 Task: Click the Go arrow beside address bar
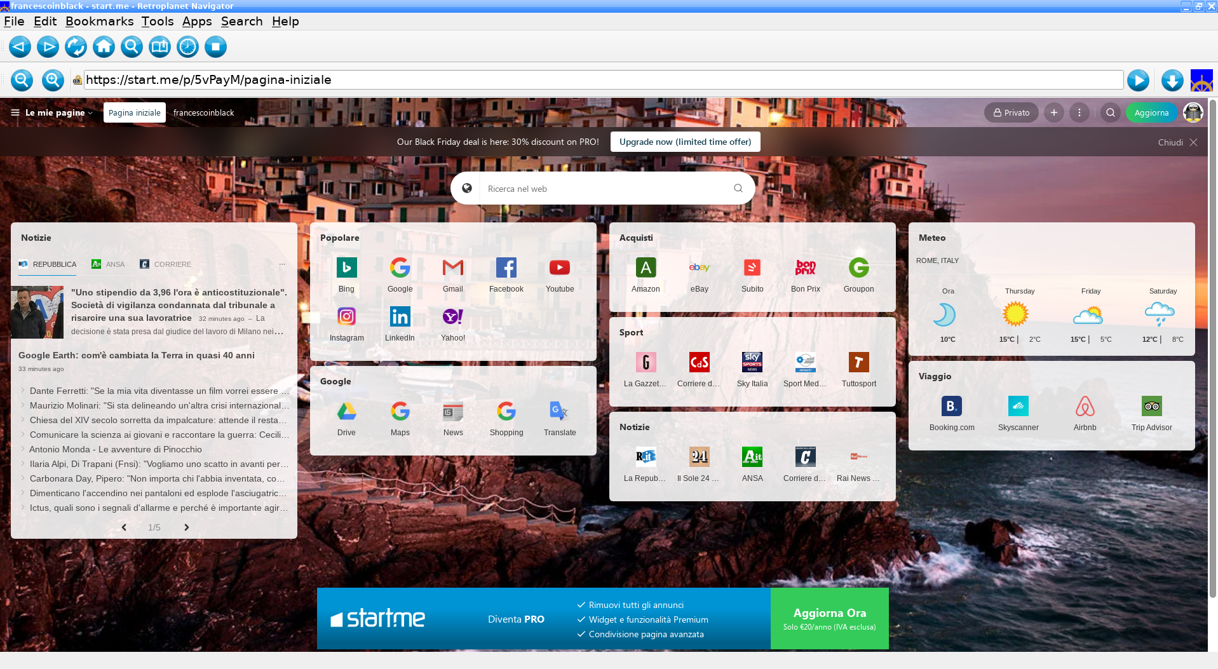click(1138, 80)
